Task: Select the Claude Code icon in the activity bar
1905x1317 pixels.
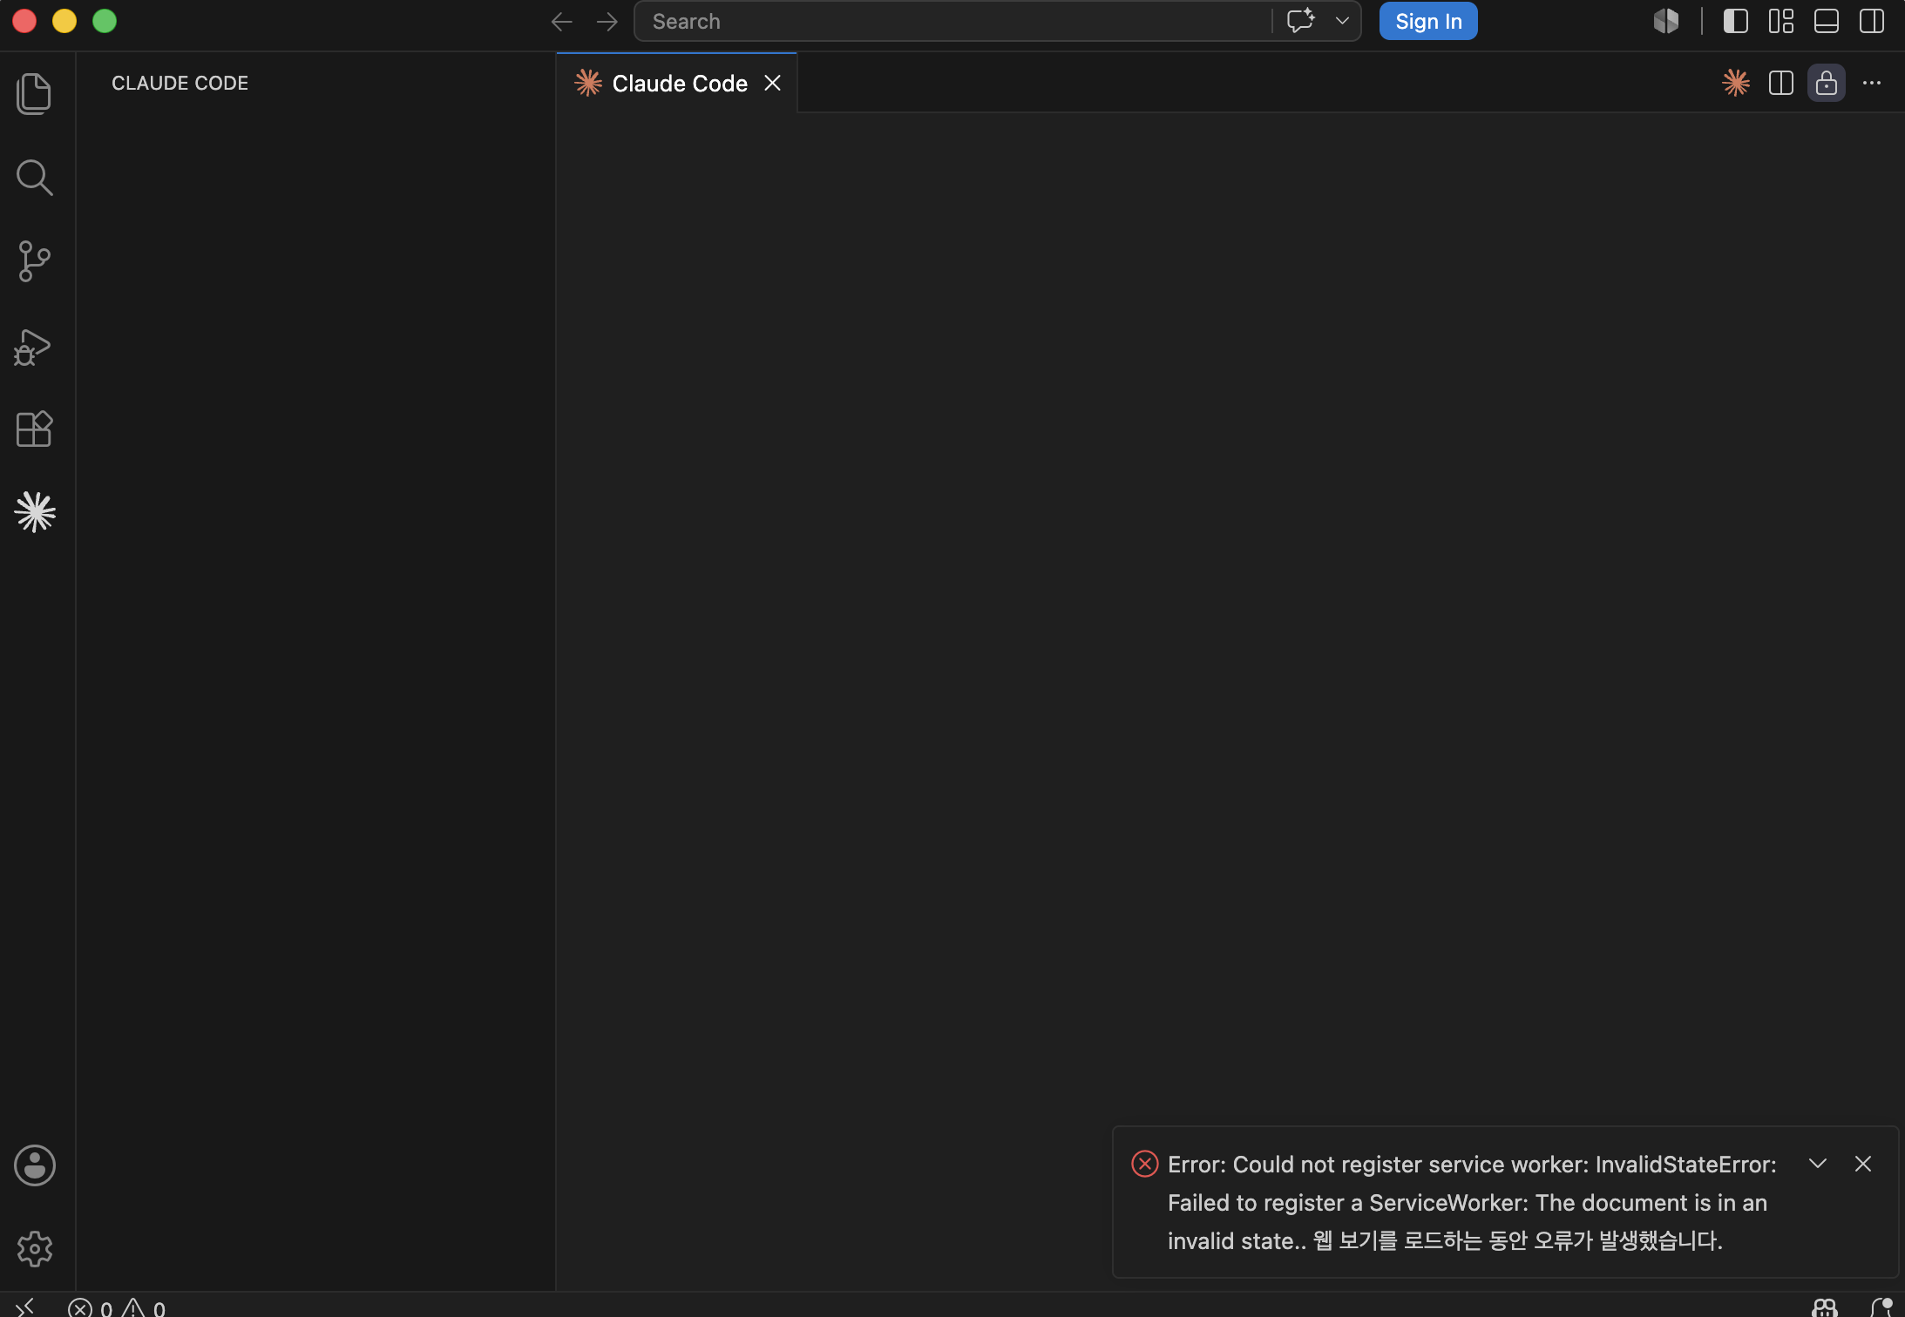Action: [35, 512]
